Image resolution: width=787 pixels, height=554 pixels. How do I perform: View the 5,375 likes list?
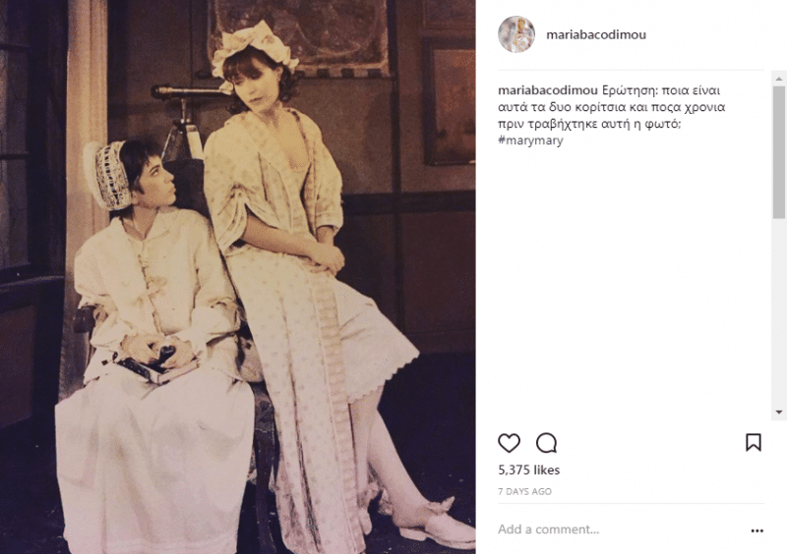(529, 470)
